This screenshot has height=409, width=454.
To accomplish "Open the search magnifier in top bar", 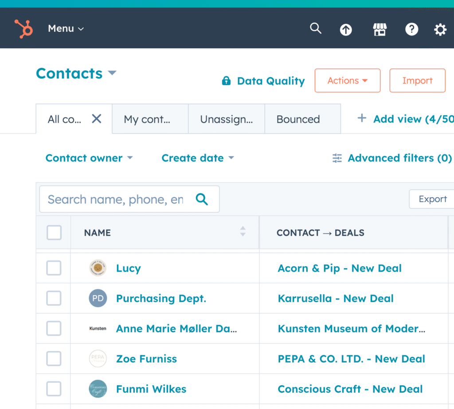I will coord(316,29).
